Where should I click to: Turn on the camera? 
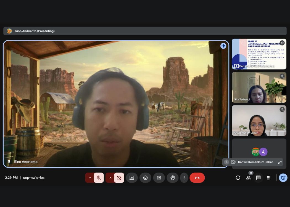pos(119,178)
